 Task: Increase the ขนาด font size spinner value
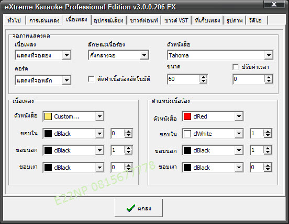click(x=203, y=77)
